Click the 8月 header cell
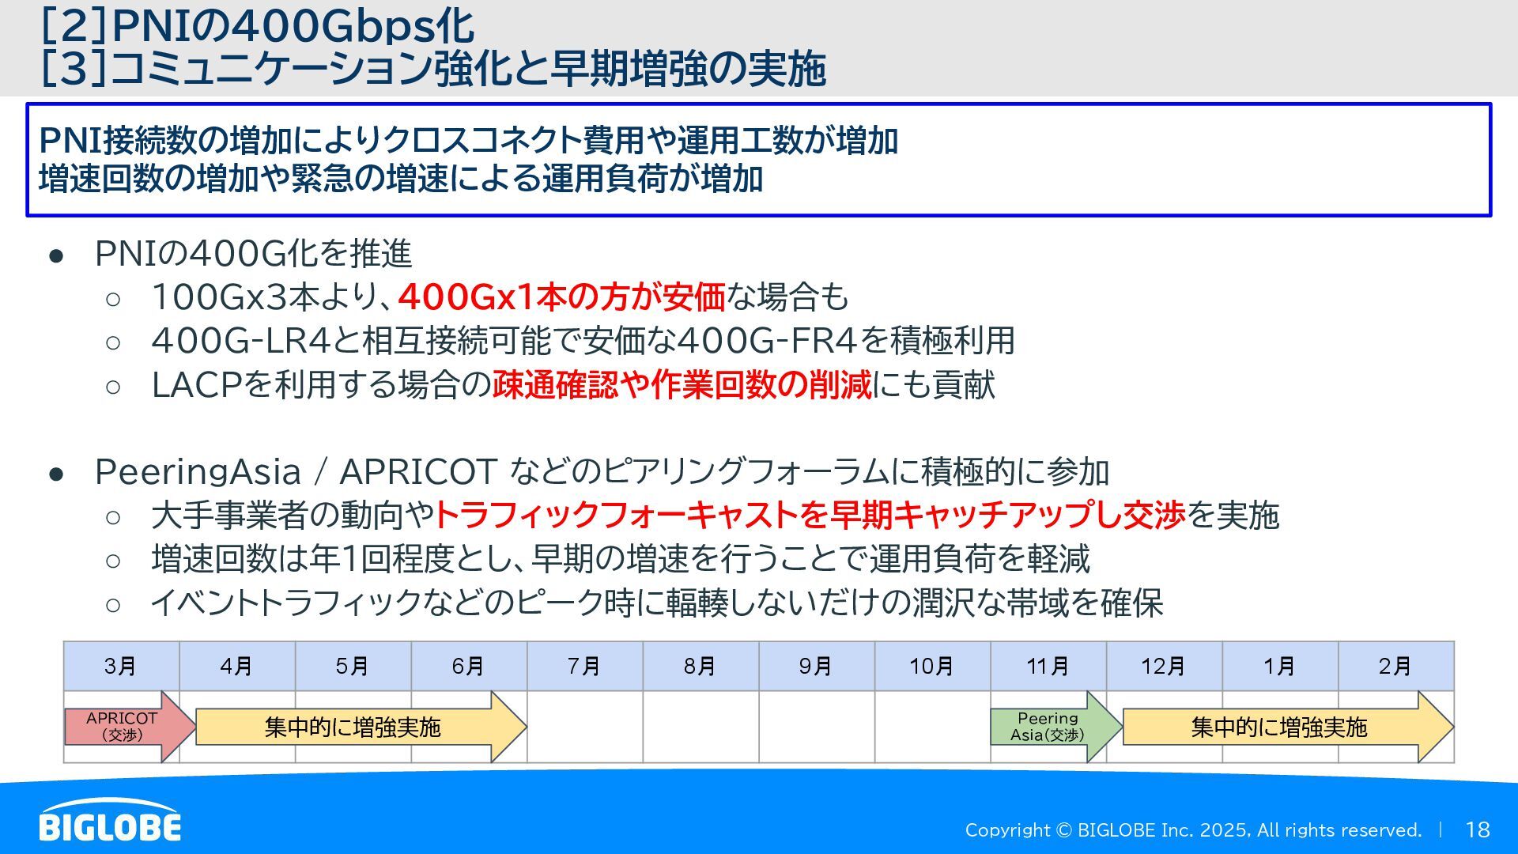Image resolution: width=1518 pixels, height=854 pixels. (700, 667)
